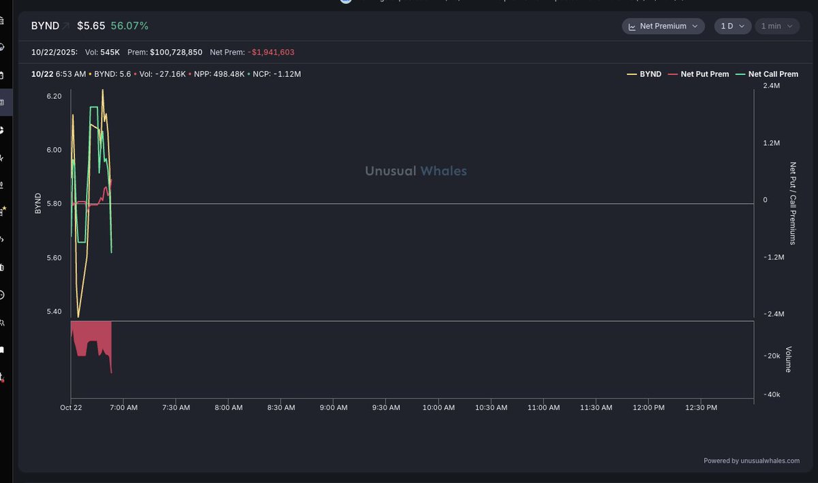
Task: Open the clock icon in the sidebar
Action: coord(3,294)
